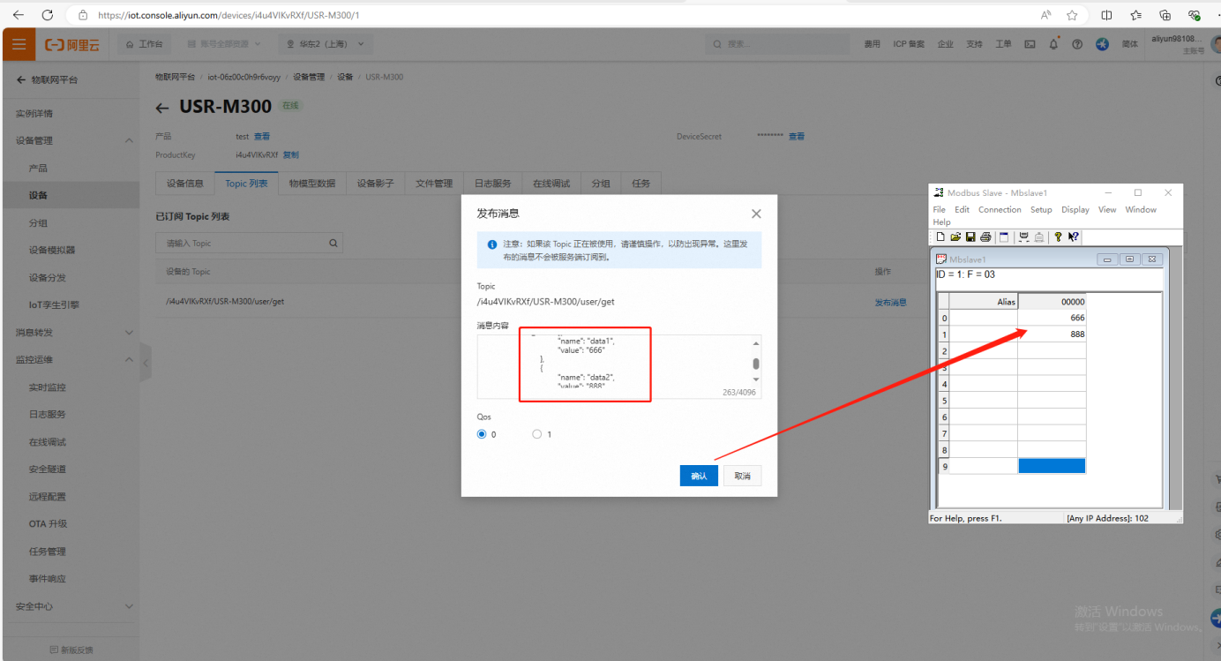Click the blue rocket icon in header
Image resolution: width=1221 pixels, height=661 pixels.
click(1102, 44)
